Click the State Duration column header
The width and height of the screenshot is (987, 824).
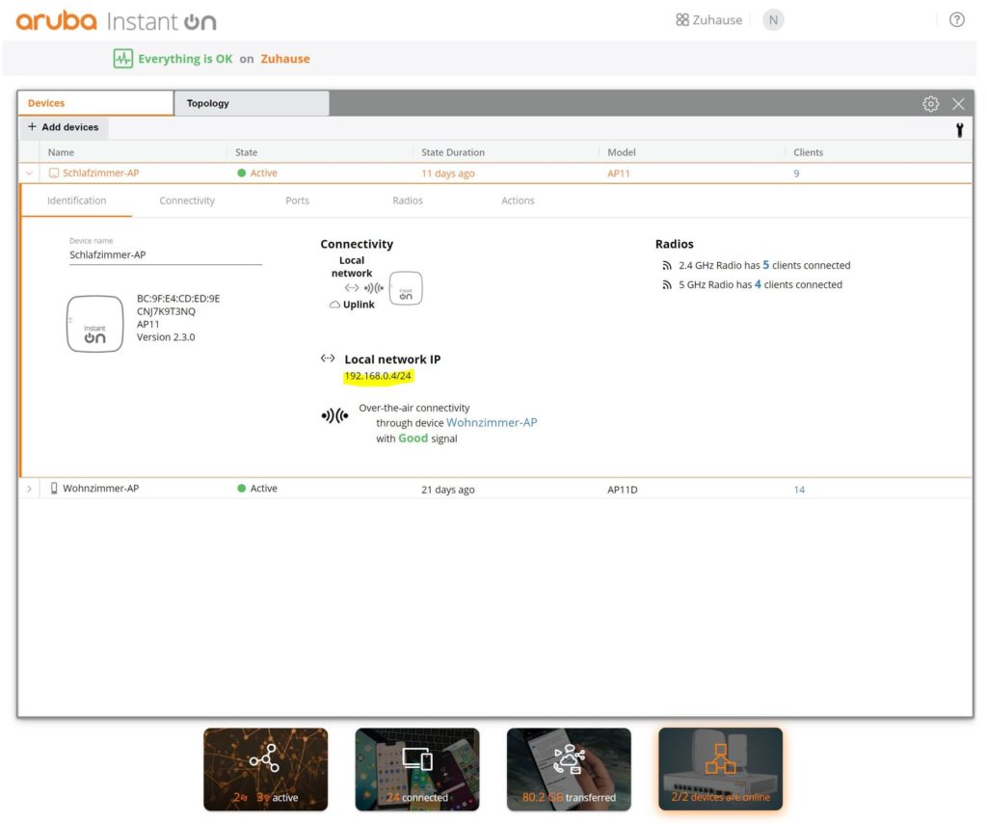(x=453, y=152)
